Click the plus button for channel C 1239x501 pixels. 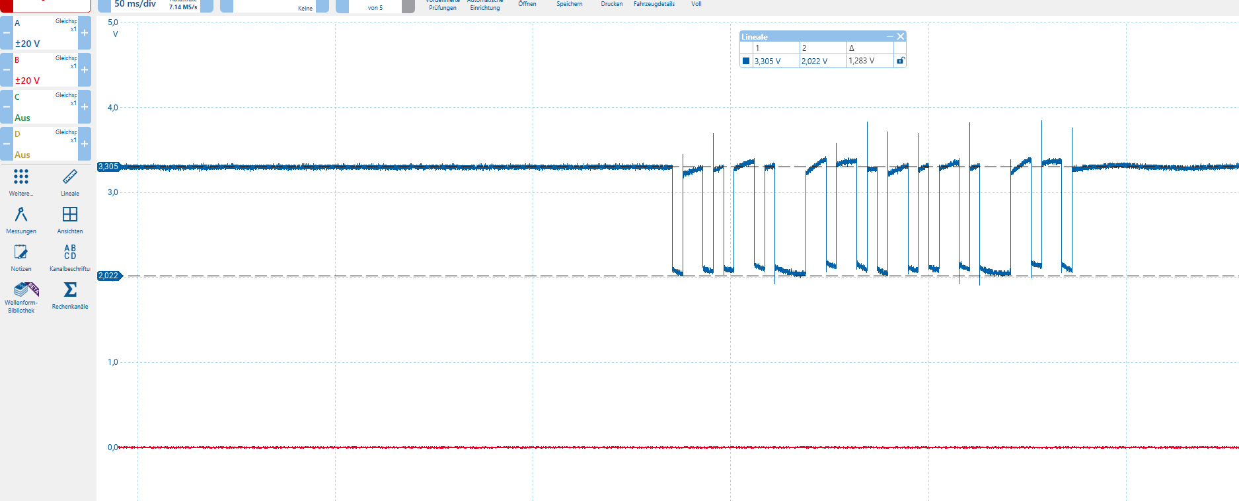(85, 106)
